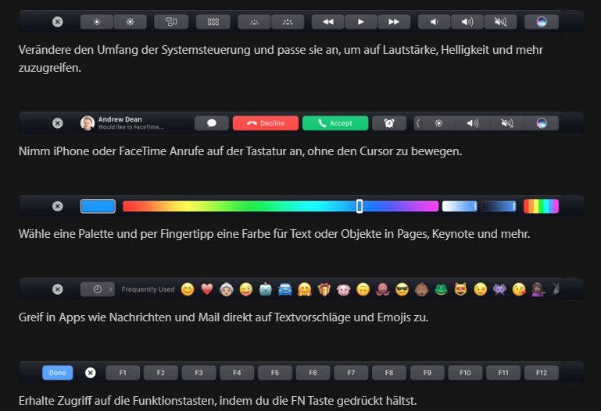Viewport: 601px width, 411px height.
Task: Hit the rewind button
Action: point(327,22)
